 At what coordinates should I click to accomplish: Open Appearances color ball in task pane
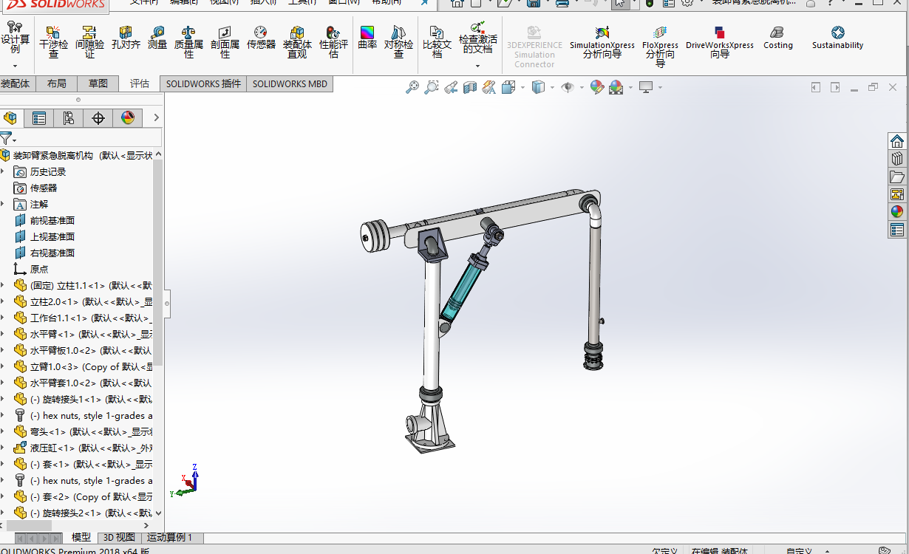pyautogui.click(x=897, y=211)
